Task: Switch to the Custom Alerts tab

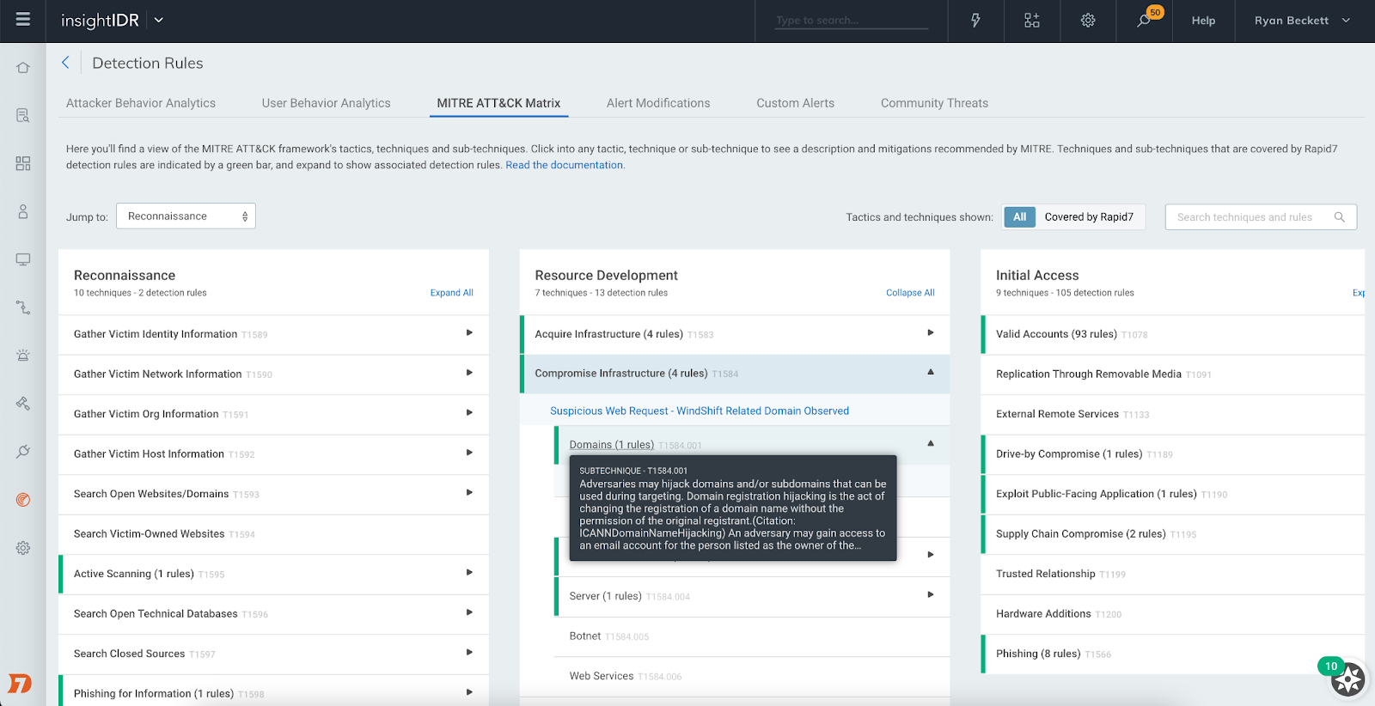Action: click(795, 103)
